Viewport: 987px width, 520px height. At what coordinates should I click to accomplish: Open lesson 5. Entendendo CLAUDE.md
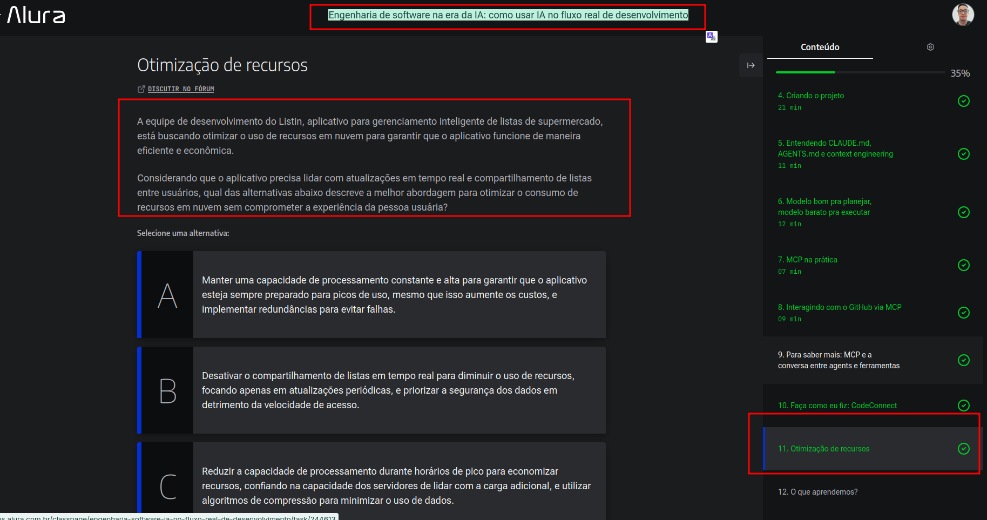point(835,148)
